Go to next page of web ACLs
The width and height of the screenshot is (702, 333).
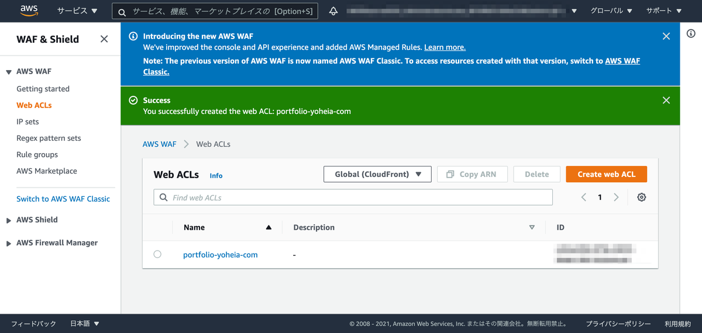[x=616, y=197]
